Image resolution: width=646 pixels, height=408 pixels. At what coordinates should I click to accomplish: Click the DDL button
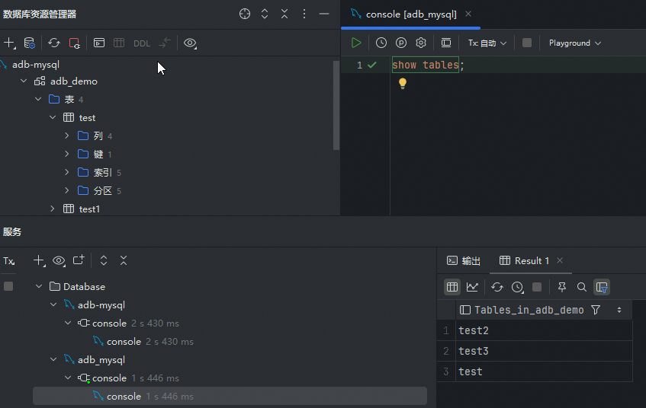click(142, 43)
